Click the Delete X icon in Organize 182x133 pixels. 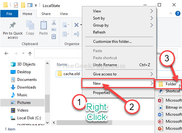(x=76, y=25)
